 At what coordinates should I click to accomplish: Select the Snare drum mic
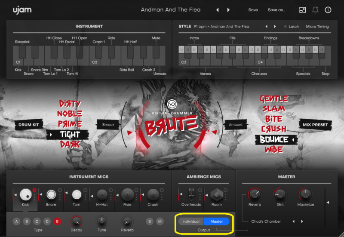(51, 195)
